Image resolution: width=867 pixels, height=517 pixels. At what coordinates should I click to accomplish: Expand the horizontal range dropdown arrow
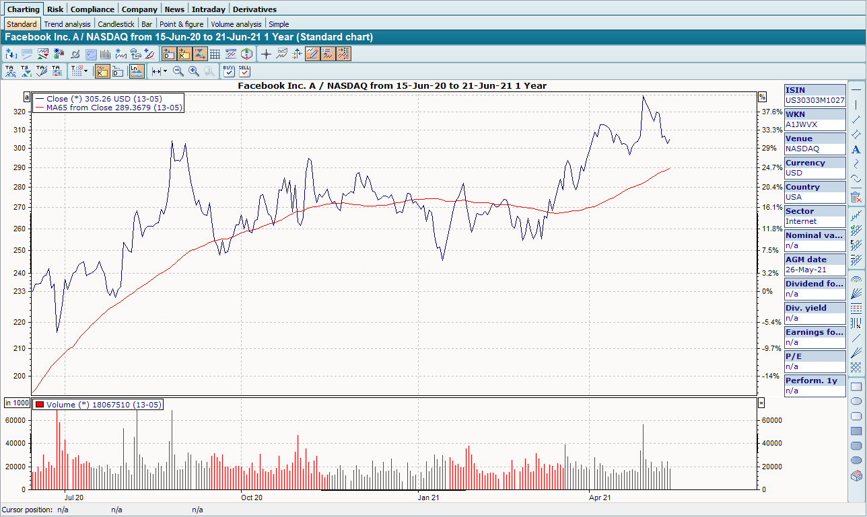pyautogui.click(x=166, y=71)
